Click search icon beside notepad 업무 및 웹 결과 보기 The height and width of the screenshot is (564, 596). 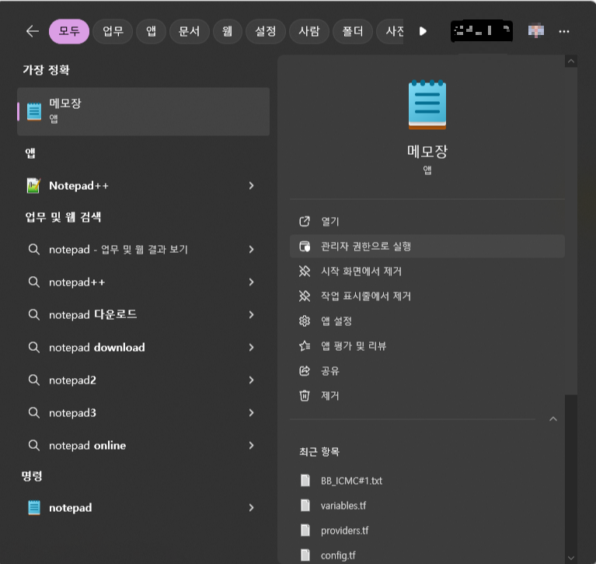pos(34,250)
